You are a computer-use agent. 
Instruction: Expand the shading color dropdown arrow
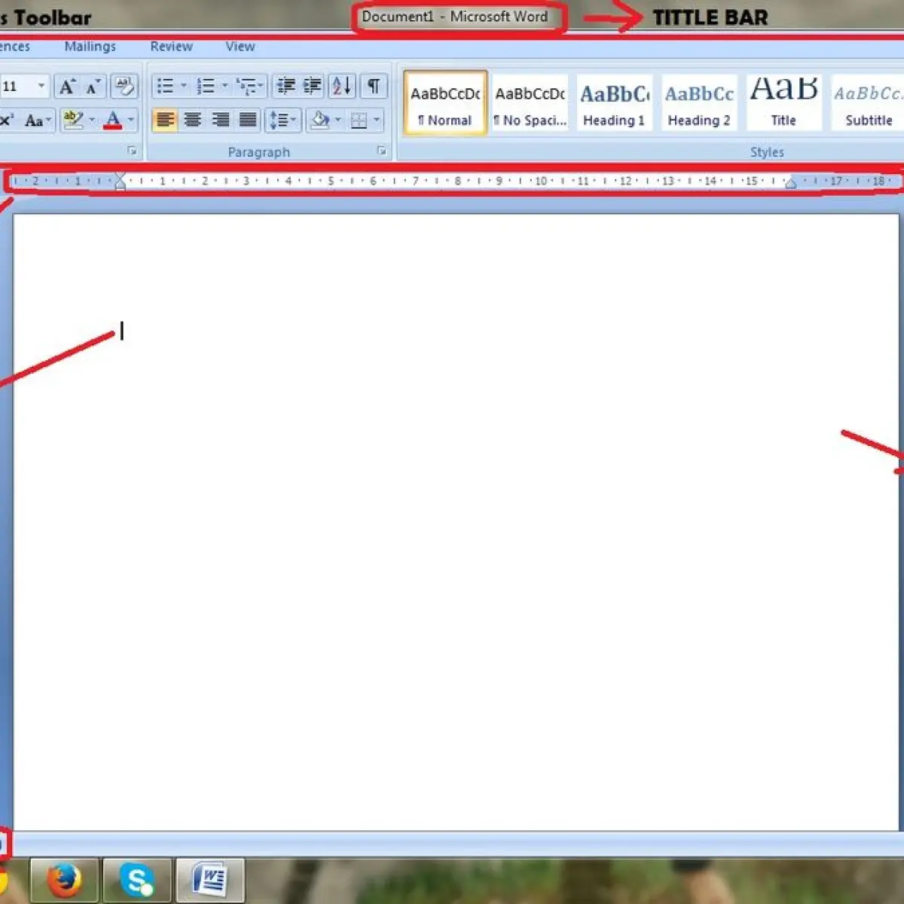(x=337, y=120)
